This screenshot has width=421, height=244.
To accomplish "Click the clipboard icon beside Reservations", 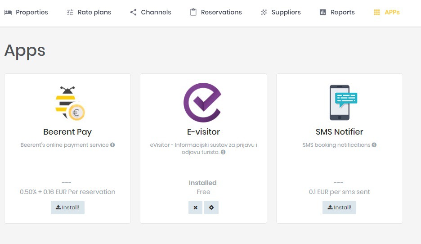I will (193, 12).
